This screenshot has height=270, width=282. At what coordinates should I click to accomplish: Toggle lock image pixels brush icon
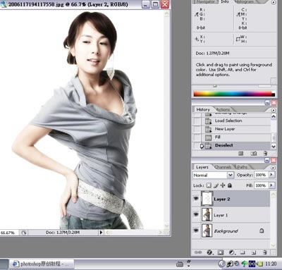click(216, 185)
